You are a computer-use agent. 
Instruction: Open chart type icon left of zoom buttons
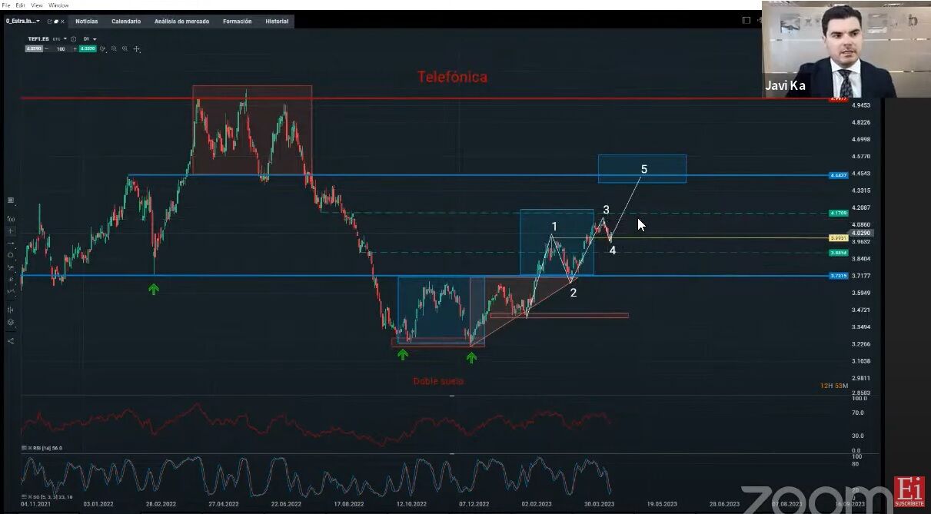click(x=102, y=48)
